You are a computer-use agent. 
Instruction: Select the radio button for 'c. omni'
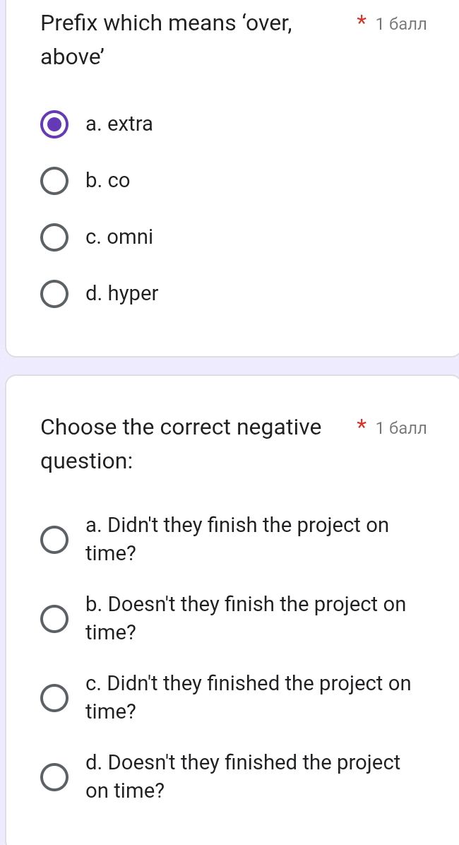54,237
